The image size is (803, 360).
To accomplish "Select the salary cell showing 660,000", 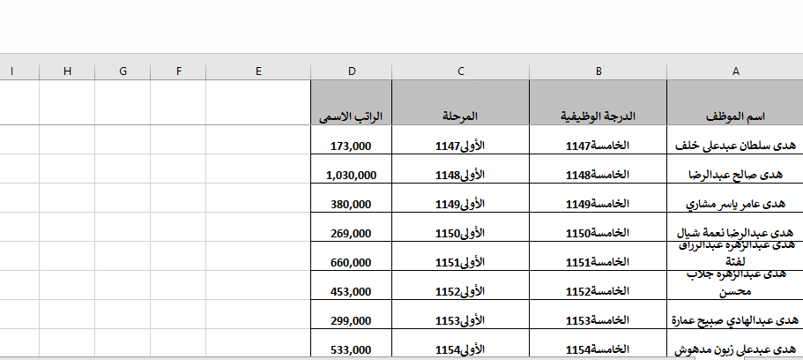I will click(352, 262).
